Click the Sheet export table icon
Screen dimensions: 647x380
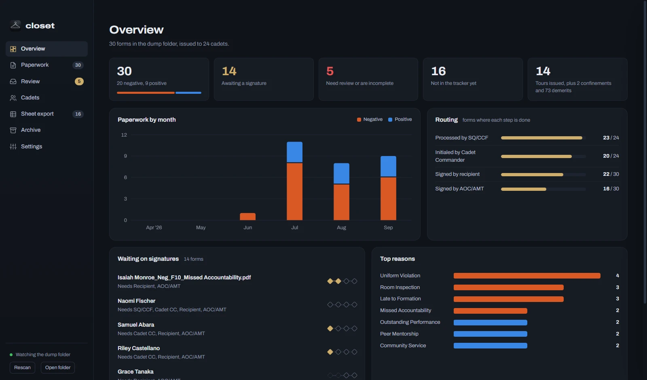tap(13, 114)
